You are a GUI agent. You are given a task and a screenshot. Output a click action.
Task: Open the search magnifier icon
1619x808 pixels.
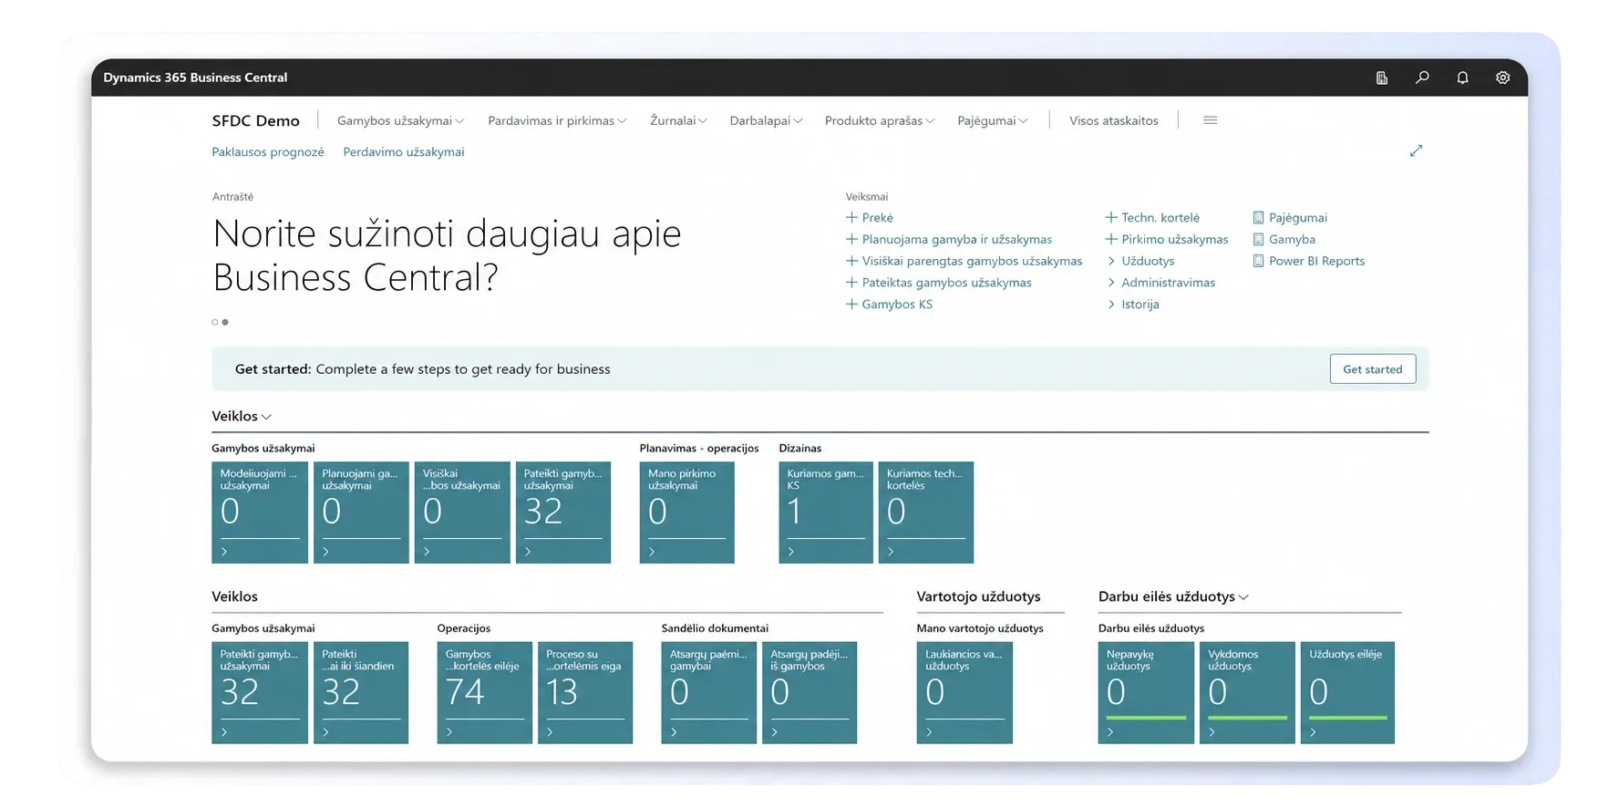[1422, 78]
